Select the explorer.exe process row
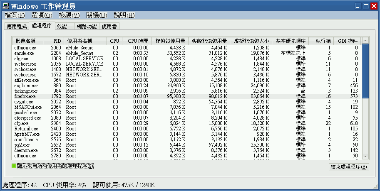The image size is (380, 191). 186,86
